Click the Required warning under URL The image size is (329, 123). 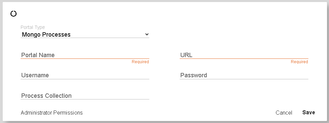tap(299, 62)
